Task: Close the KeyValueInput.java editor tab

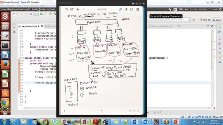Action: 42,26
